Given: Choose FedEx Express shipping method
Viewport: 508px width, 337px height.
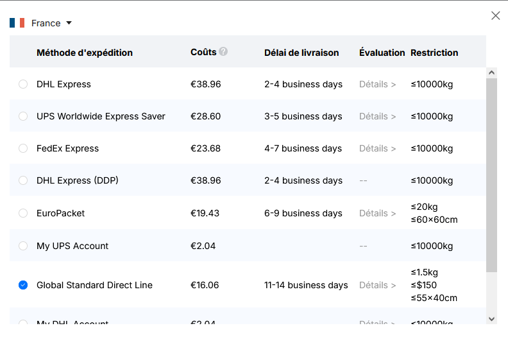Looking at the screenshot, I should (23, 148).
